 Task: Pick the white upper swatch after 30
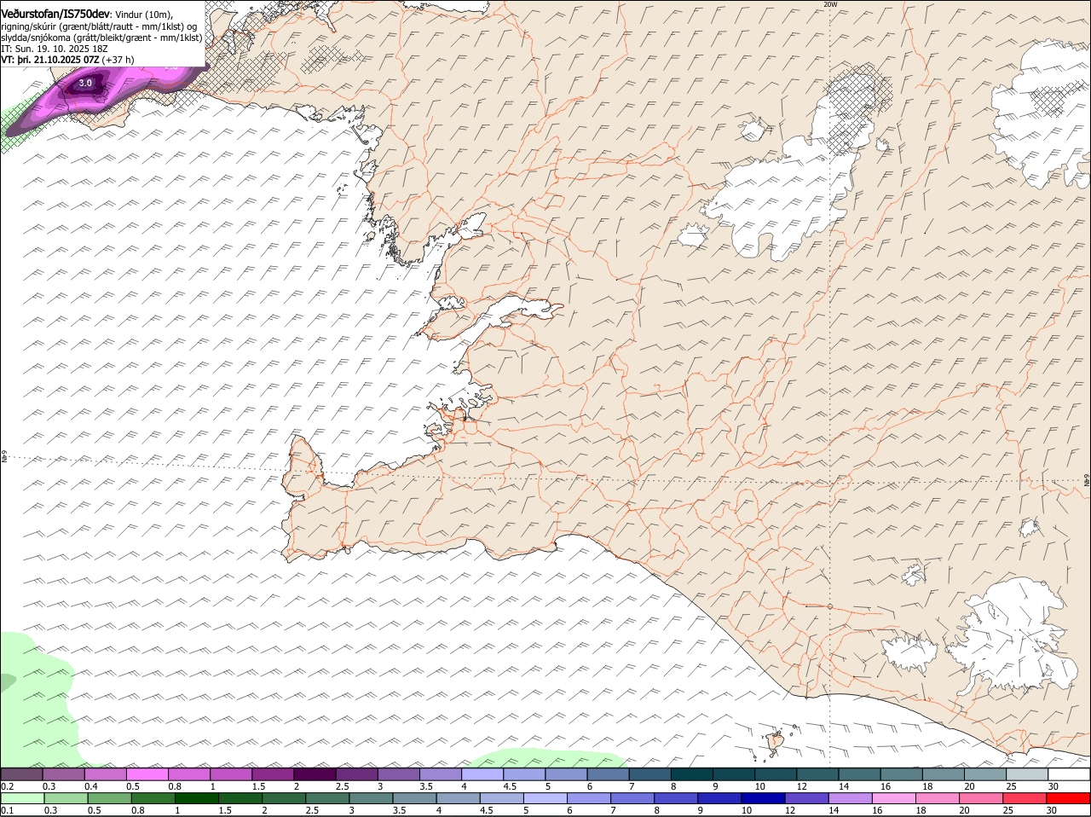[x=1070, y=774]
